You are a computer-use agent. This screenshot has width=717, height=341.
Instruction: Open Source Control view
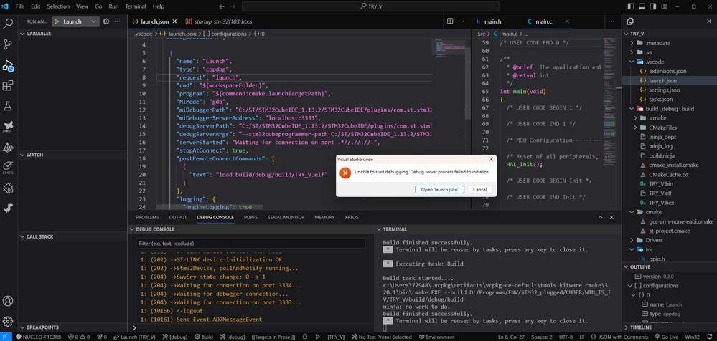point(9,44)
